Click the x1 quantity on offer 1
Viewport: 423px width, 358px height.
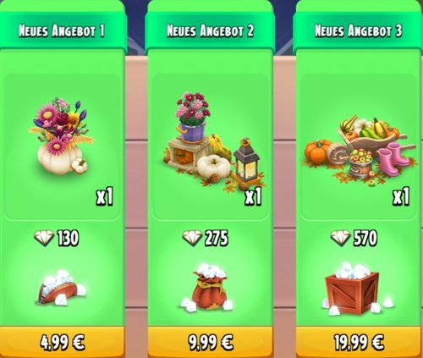[x=105, y=196]
